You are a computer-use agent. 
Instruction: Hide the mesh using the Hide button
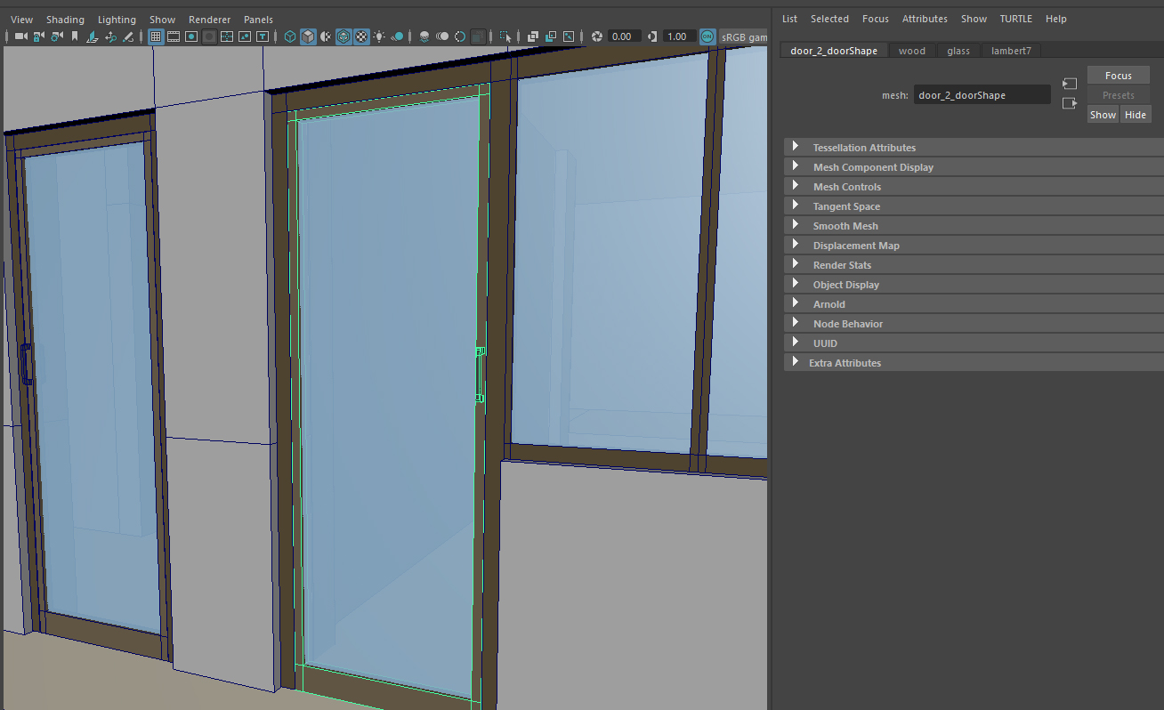pyautogui.click(x=1136, y=114)
